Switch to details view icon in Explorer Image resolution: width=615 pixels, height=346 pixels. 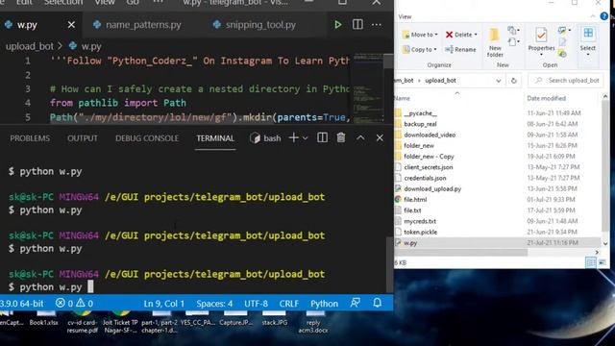pyautogui.click(x=590, y=262)
